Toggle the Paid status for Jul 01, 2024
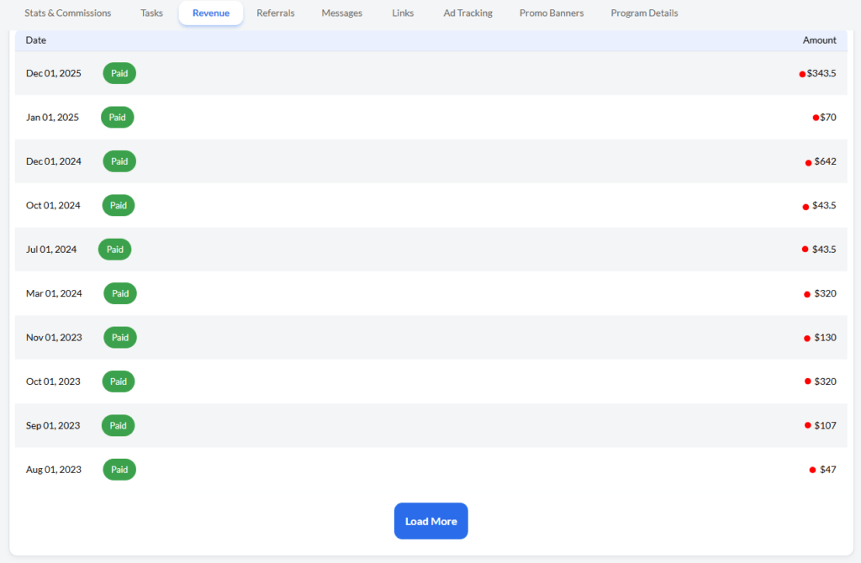Viewport: 861px width, 563px height. click(114, 249)
